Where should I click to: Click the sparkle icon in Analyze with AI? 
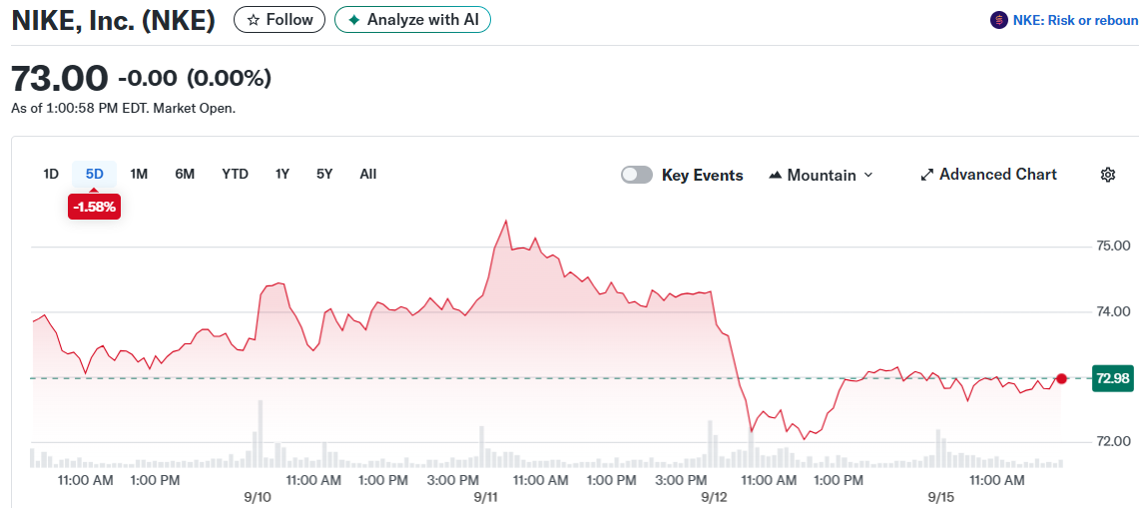coord(353,20)
